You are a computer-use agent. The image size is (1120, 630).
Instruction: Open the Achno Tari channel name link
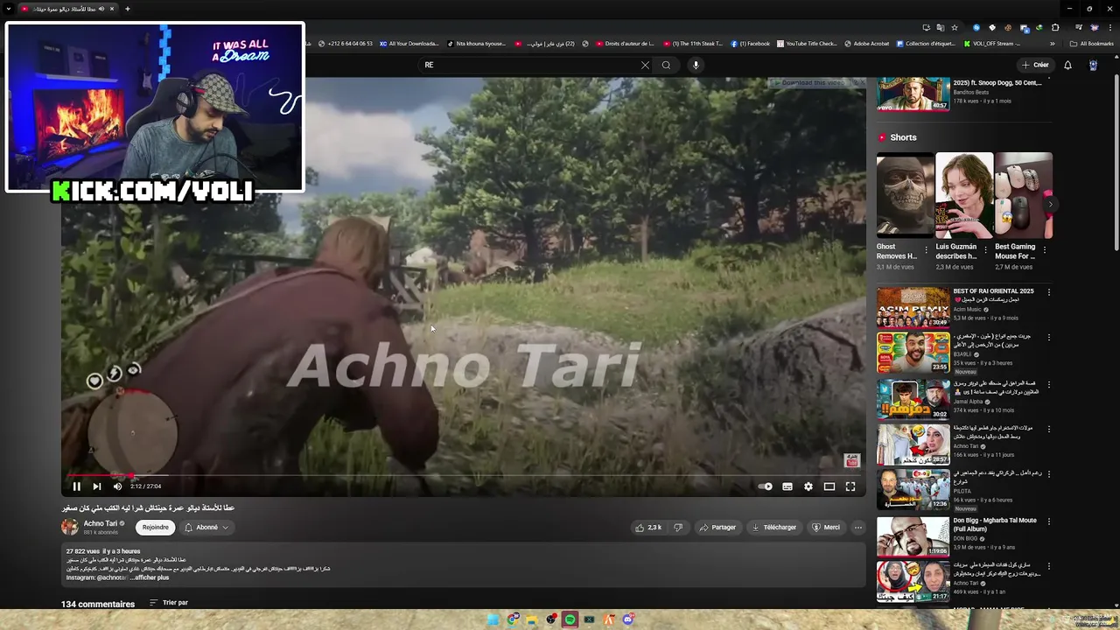(x=100, y=523)
